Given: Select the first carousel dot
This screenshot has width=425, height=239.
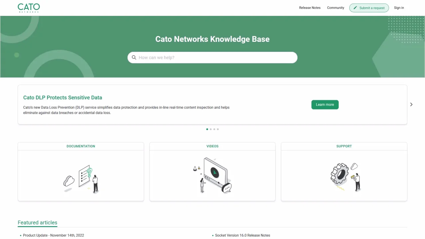Looking at the screenshot, I should (x=207, y=129).
